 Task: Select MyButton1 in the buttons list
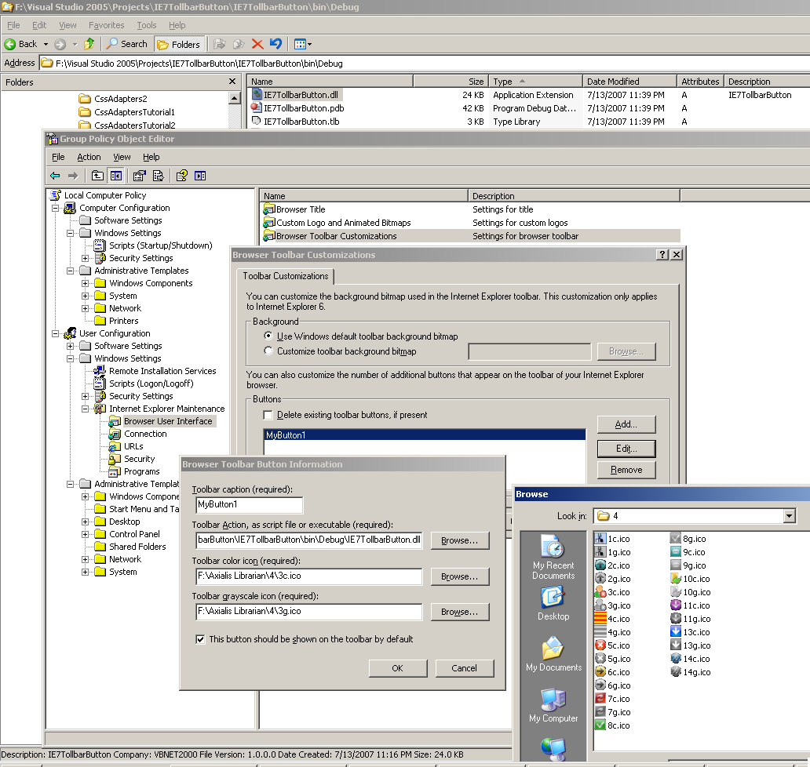click(425, 435)
